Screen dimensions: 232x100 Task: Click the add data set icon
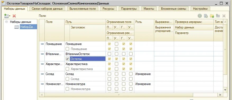point(6,16)
